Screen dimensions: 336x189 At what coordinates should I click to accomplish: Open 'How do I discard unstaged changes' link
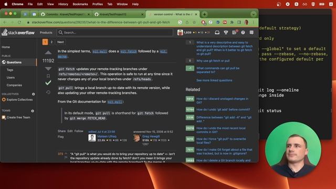click(x=223, y=101)
